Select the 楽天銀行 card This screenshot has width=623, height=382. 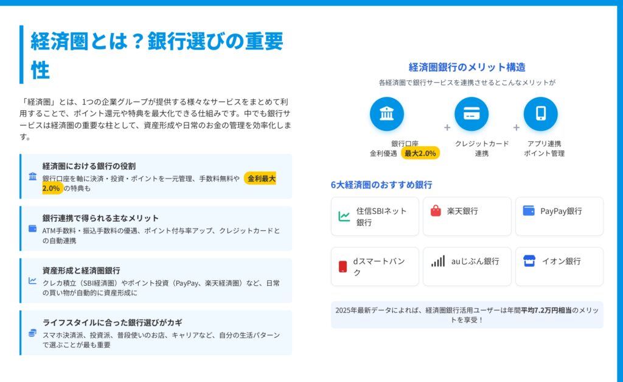click(467, 216)
